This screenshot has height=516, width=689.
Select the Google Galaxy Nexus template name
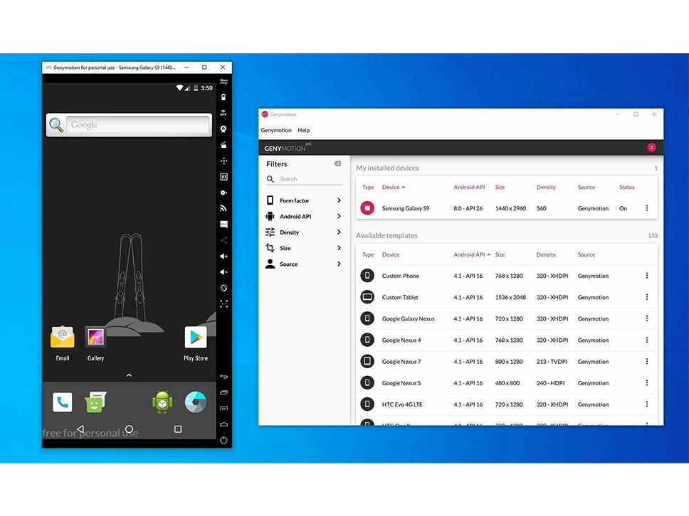(x=409, y=318)
